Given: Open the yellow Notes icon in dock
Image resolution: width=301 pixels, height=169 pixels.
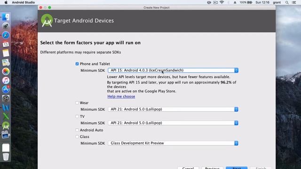Looking at the screenshot, I should point(6,53).
